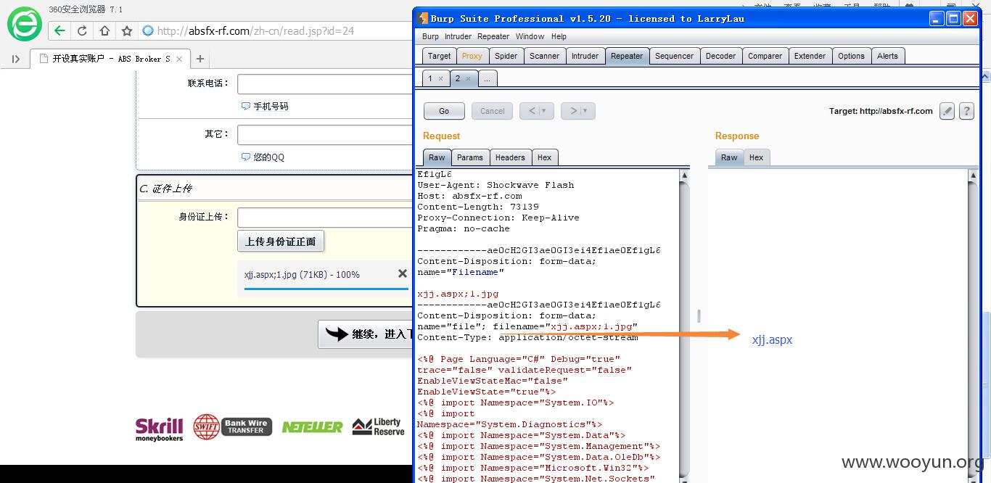Switch to the Alerts tab
Screen dimensions: 991x483
point(887,56)
